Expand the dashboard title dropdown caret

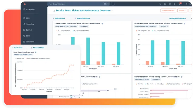(112, 10)
